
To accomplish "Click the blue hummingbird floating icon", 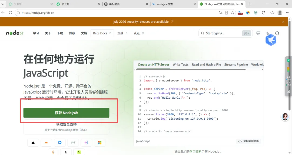I will [x=271, y=40].
